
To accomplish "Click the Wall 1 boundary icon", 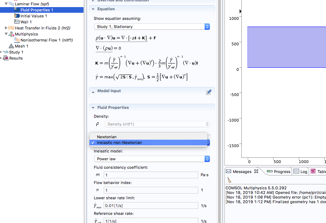I will coord(17,22).
